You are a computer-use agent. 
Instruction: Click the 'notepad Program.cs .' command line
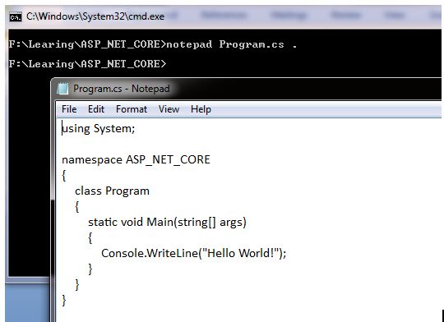153,44
